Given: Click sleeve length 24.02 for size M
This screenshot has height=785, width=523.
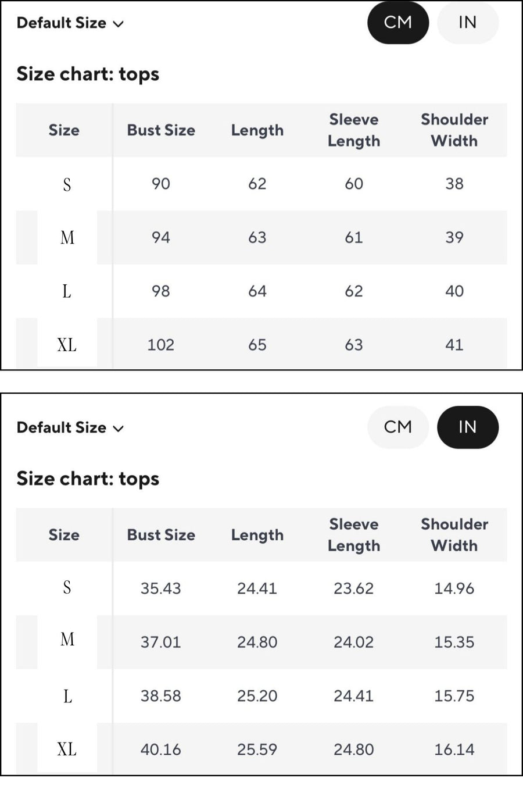Looking at the screenshot, I should (354, 642).
